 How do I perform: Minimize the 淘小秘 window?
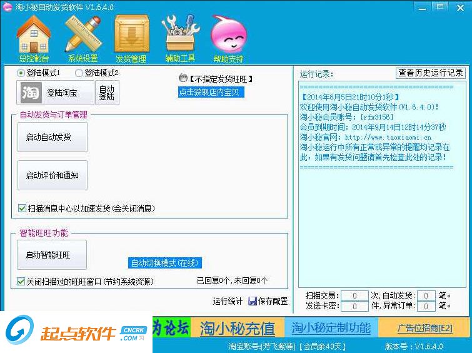422,8
